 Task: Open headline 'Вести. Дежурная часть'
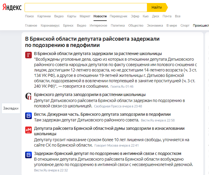[102, 114]
